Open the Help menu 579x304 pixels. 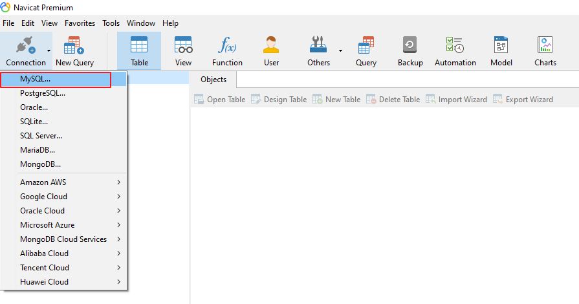[170, 23]
